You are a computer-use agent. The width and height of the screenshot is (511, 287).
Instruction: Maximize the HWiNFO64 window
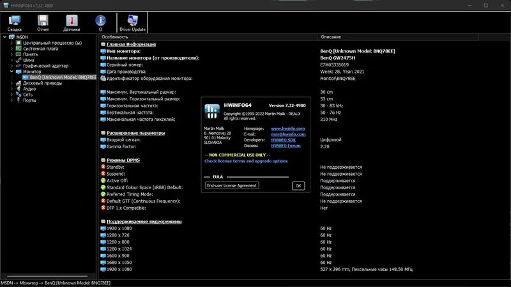click(486, 5)
